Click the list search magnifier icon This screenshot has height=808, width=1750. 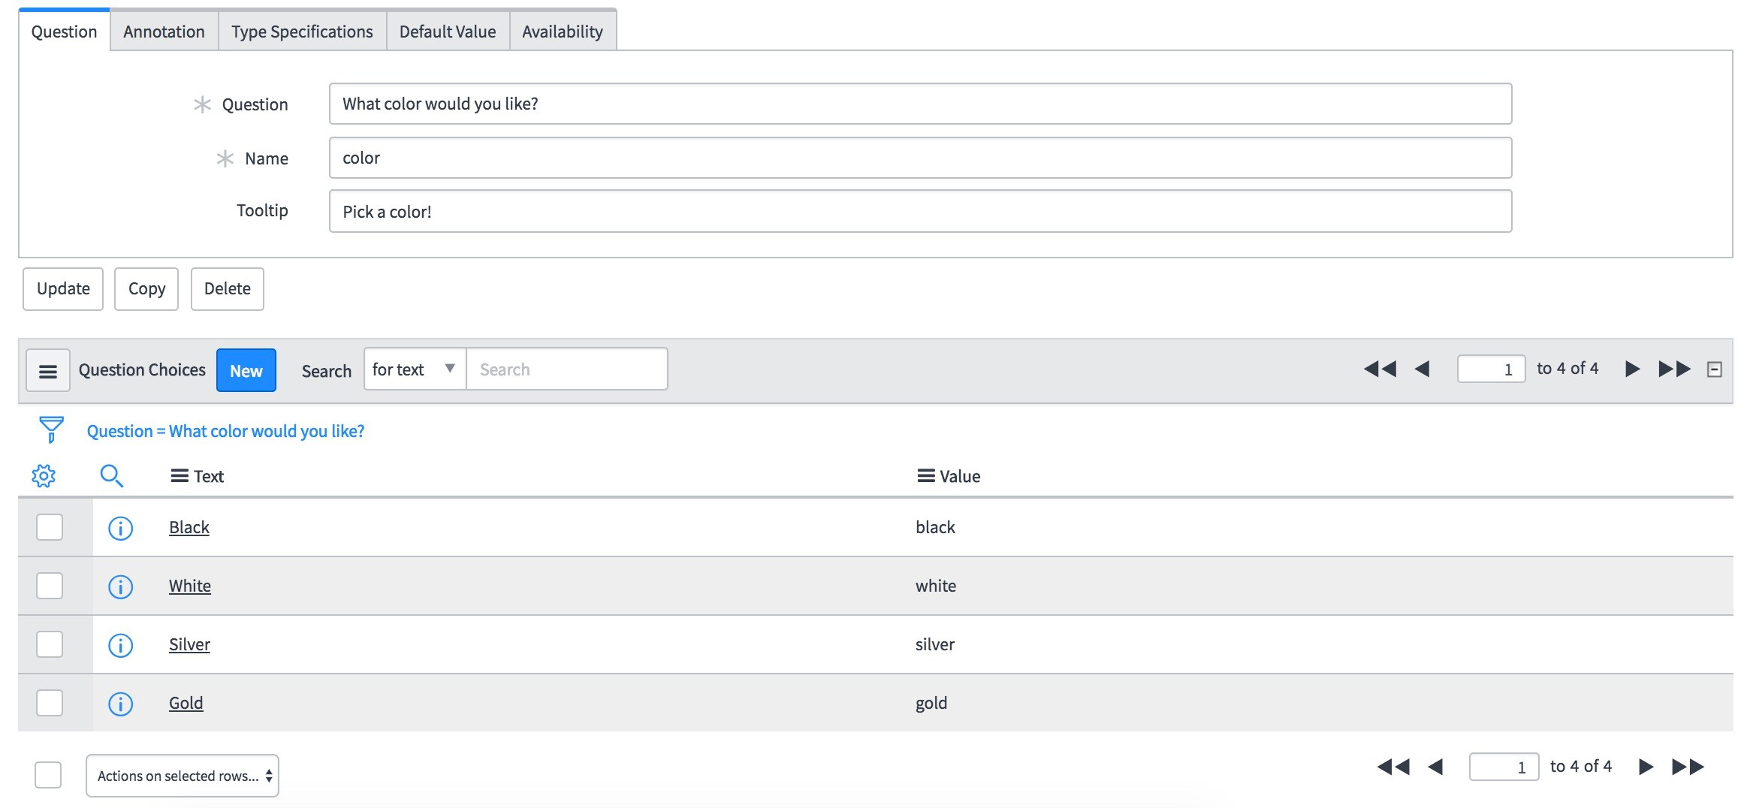click(x=113, y=475)
